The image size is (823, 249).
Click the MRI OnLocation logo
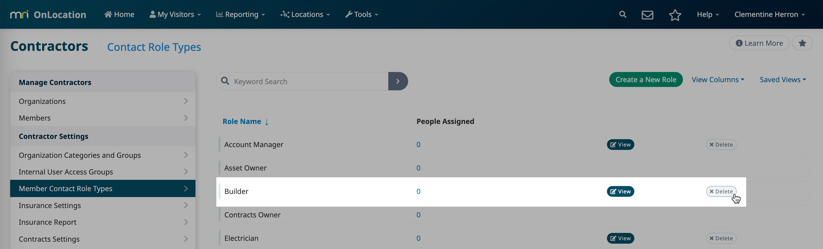coord(48,15)
